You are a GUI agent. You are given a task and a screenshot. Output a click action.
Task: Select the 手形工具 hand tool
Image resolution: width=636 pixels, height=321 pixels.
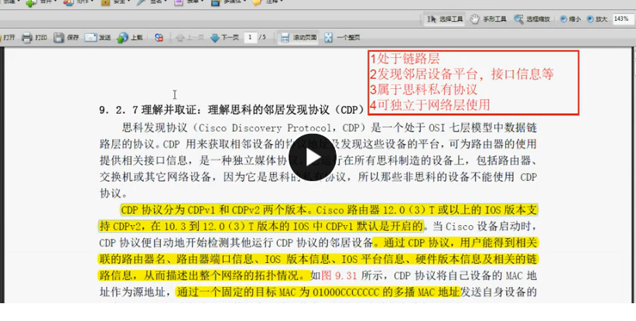pyautogui.click(x=488, y=19)
